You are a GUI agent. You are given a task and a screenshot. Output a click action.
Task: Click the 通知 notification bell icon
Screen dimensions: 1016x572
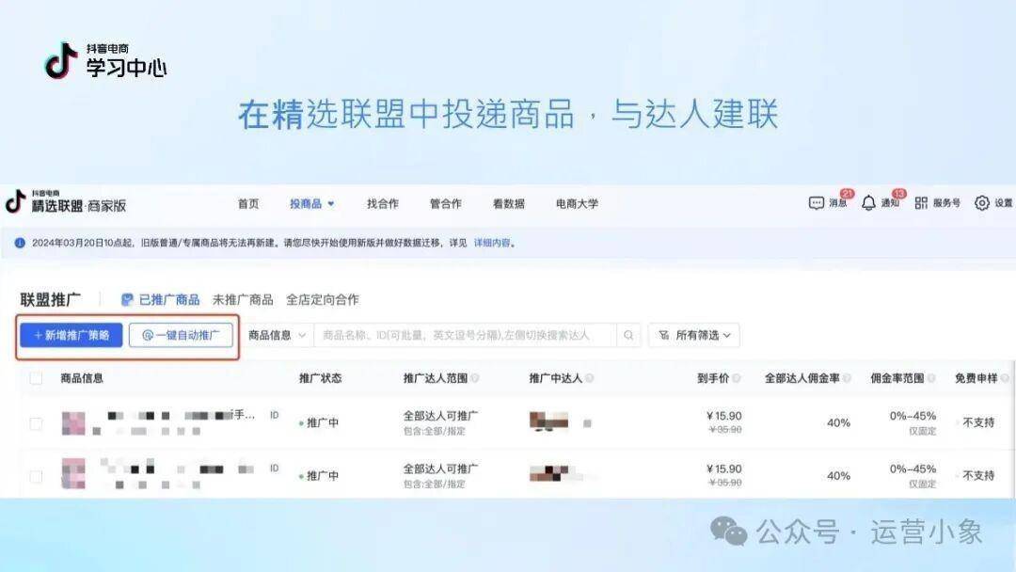pyautogui.click(x=868, y=203)
